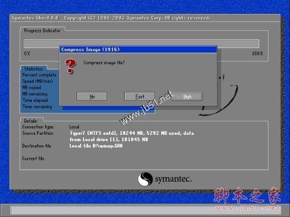Click the 'Connection type' details label
Screen dimensions: 290x217
(x=38, y=127)
